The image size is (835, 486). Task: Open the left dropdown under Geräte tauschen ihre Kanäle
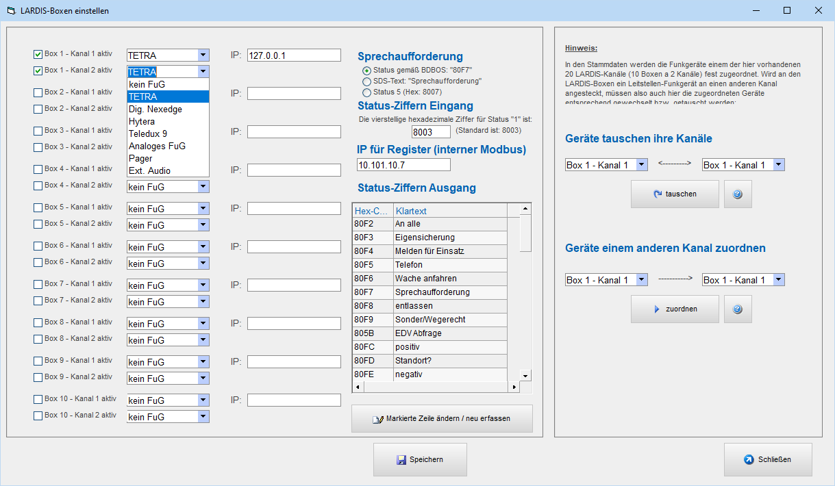point(641,165)
